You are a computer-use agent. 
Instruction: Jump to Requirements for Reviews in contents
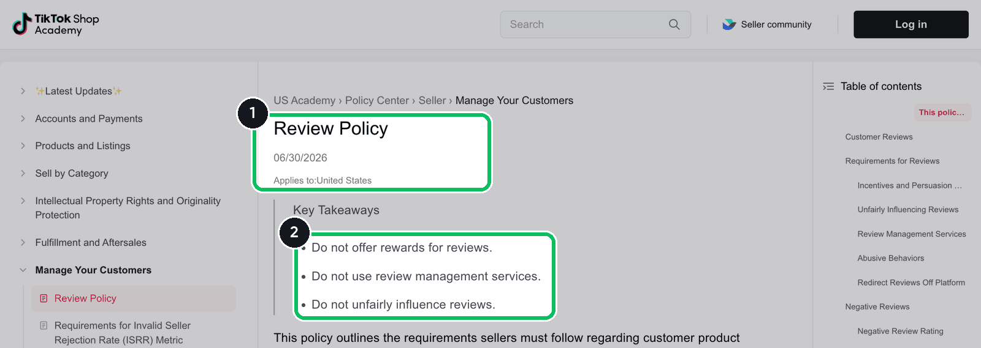(892, 161)
